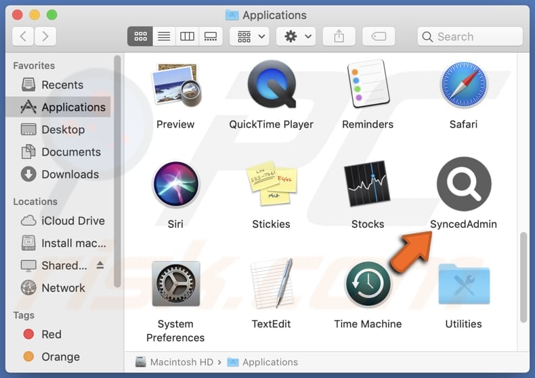This screenshot has width=535, height=378.
Task: Click the Stocks app icon
Action: (x=368, y=183)
